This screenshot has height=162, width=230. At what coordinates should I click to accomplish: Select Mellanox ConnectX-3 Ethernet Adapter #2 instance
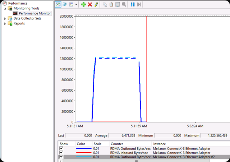click(x=184, y=157)
